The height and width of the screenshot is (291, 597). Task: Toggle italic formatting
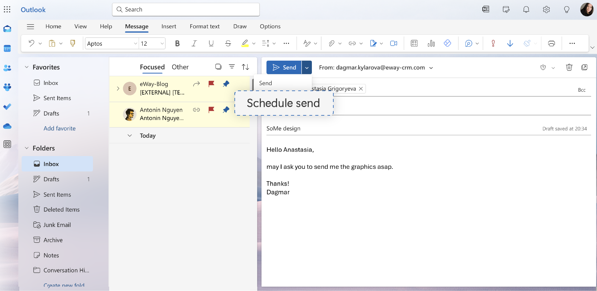(194, 44)
